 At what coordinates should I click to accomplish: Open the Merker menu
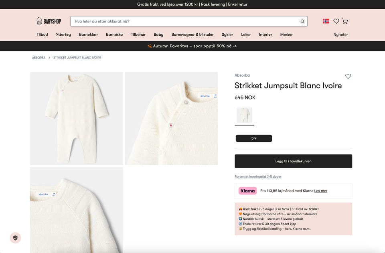point(286,34)
